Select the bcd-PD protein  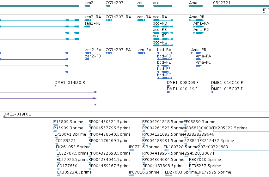164,59
